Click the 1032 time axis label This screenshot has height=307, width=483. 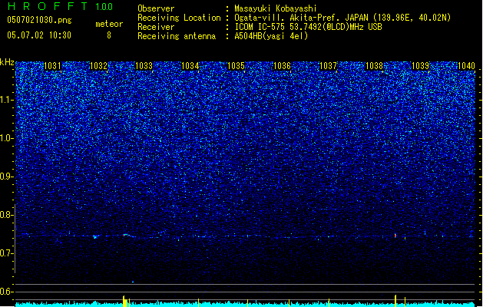[x=98, y=66]
